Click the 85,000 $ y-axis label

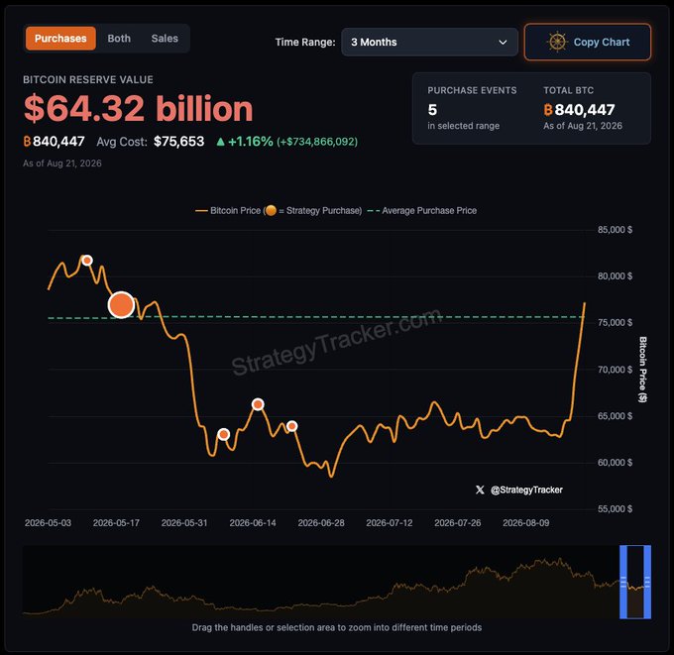pos(615,230)
